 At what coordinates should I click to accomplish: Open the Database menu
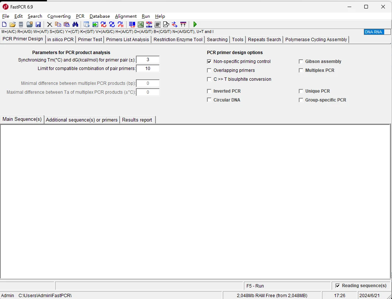pyautogui.click(x=100, y=16)
